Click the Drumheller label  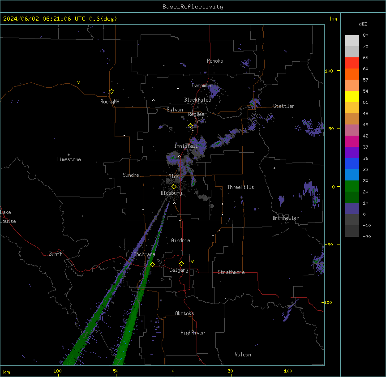(286, 218)
